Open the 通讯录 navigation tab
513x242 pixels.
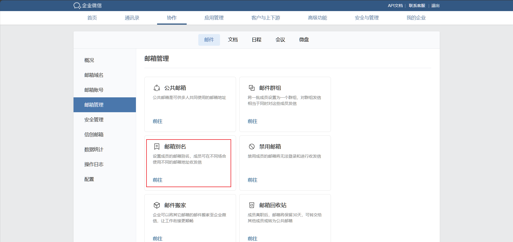132,18
